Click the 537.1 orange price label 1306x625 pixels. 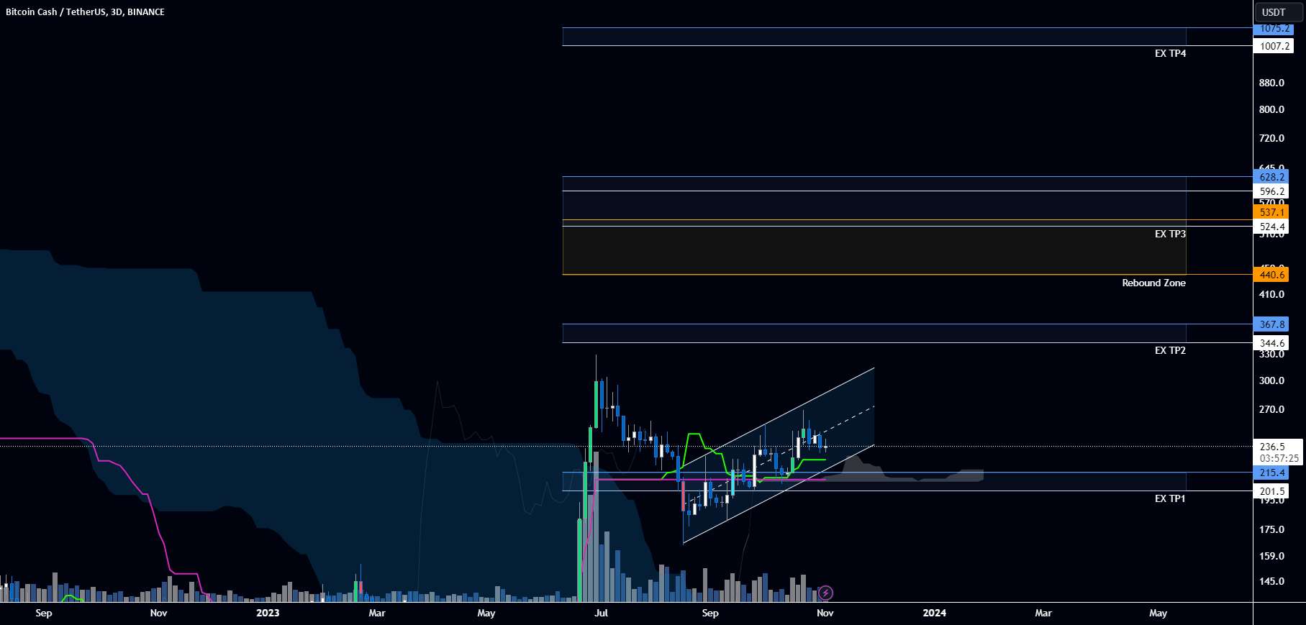click(1271, 212)
